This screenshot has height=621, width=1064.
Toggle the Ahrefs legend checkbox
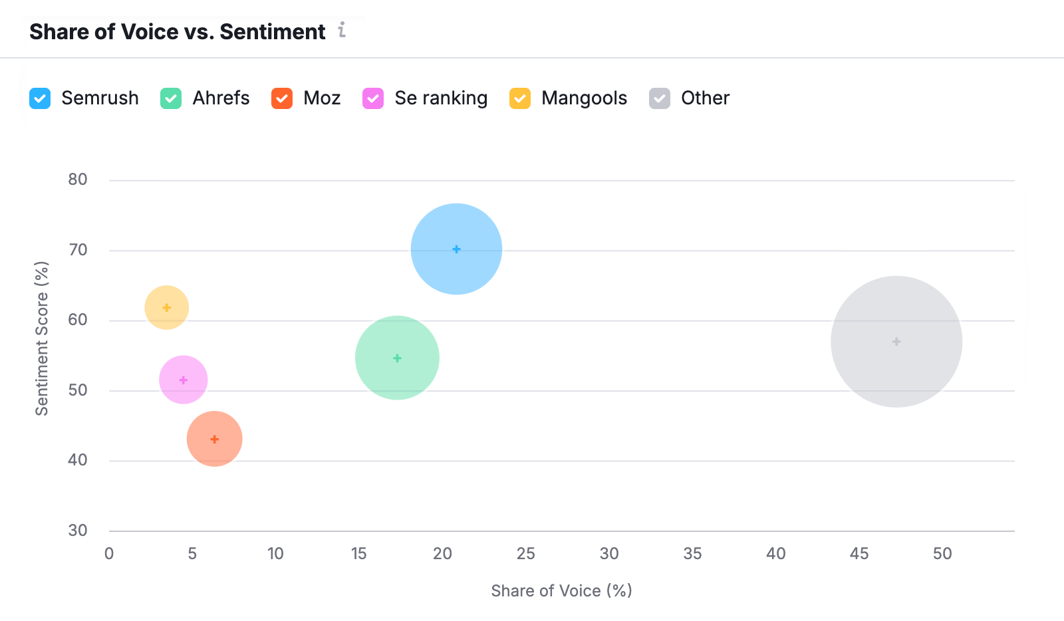tap(171, 98)
